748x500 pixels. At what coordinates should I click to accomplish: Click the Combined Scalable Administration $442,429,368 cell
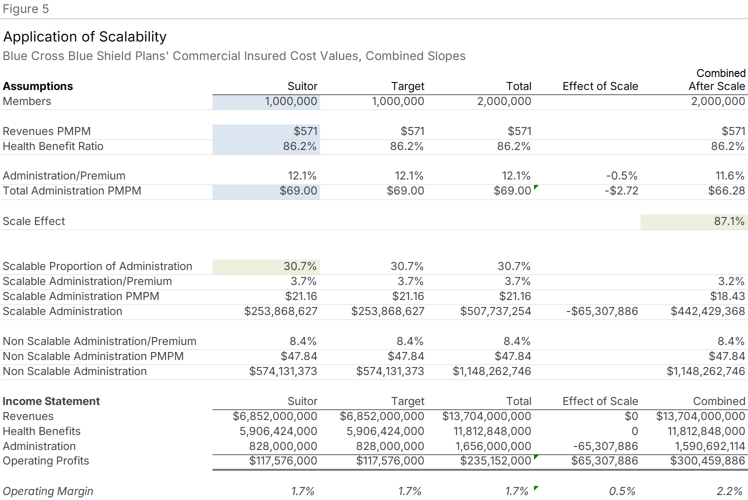point(707,311)
